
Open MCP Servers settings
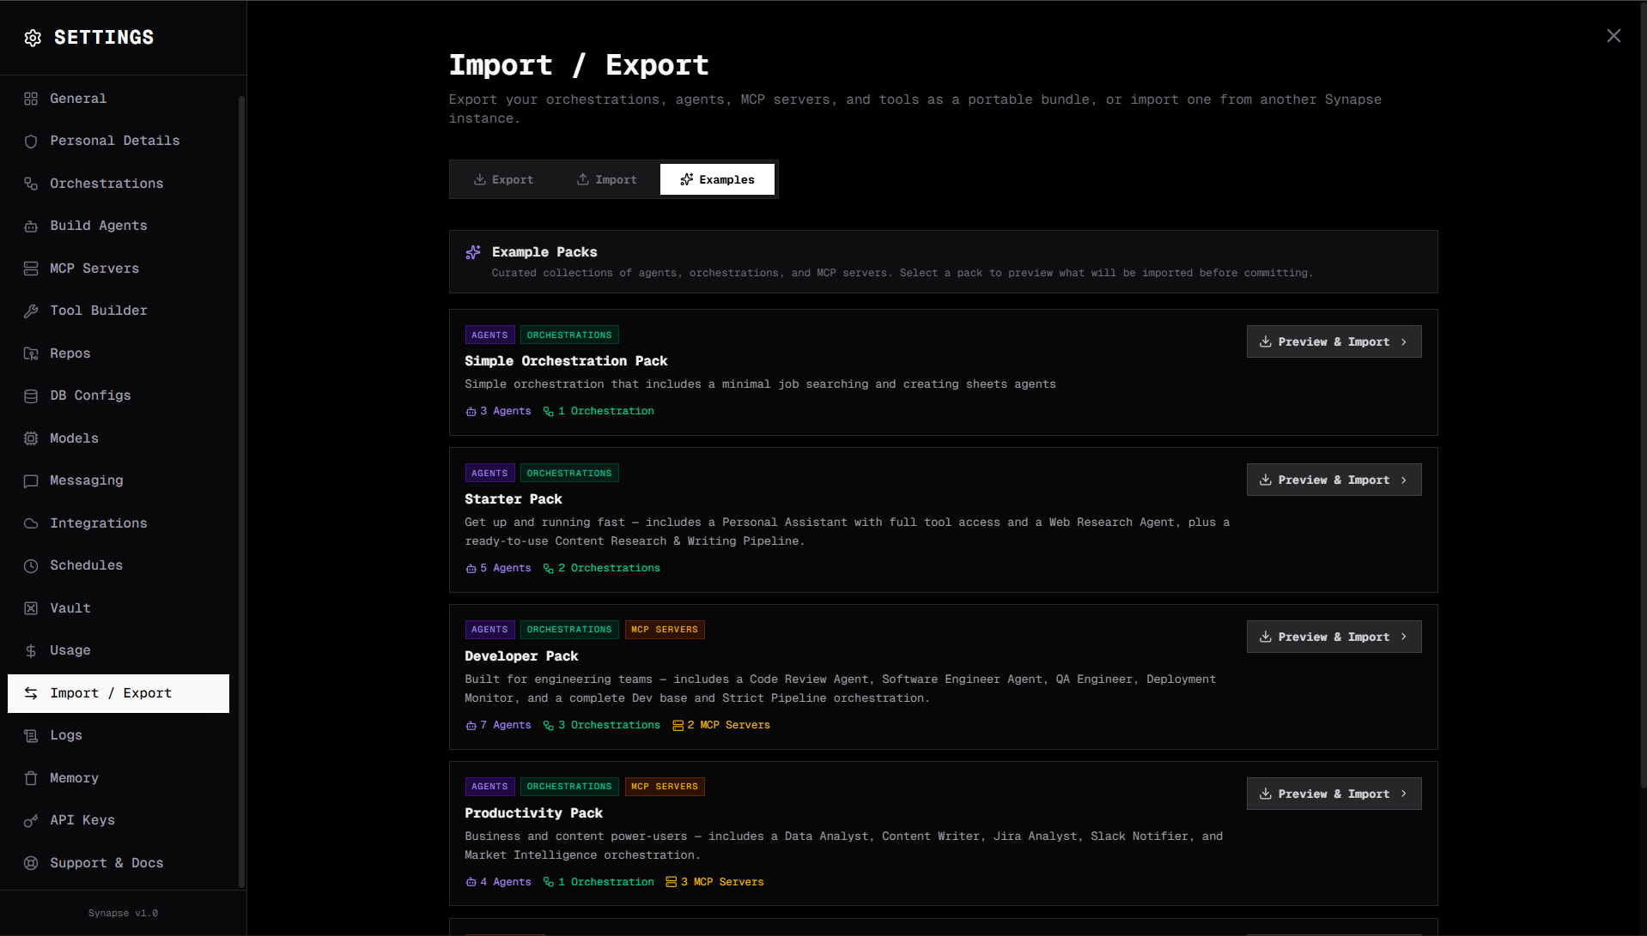click(x=119, y=269)
